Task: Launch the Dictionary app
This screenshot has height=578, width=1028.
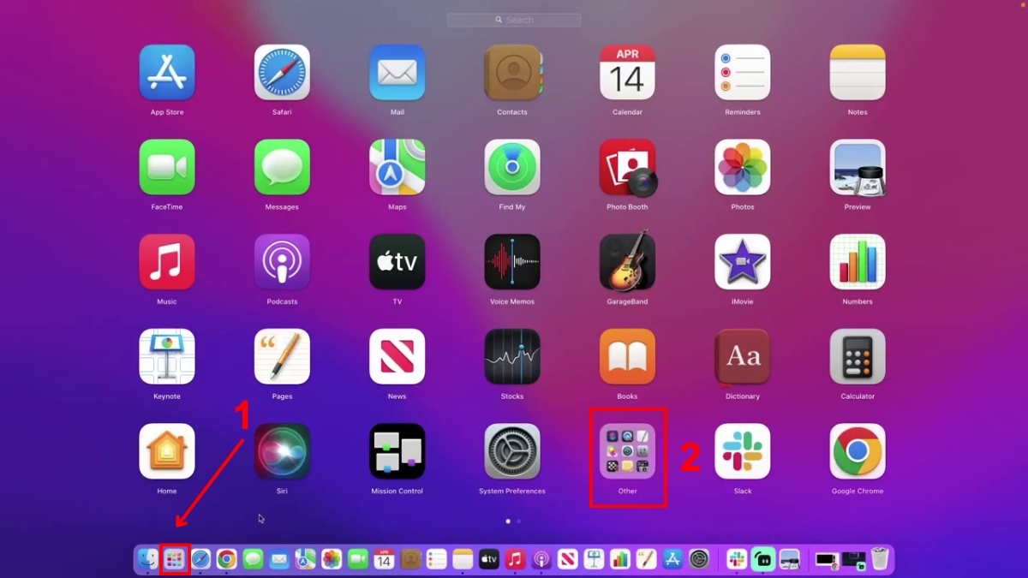Action: 743,357
